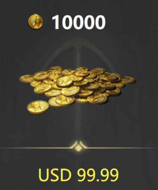Click the golden divider line's right side

click(x=122, y=148)
